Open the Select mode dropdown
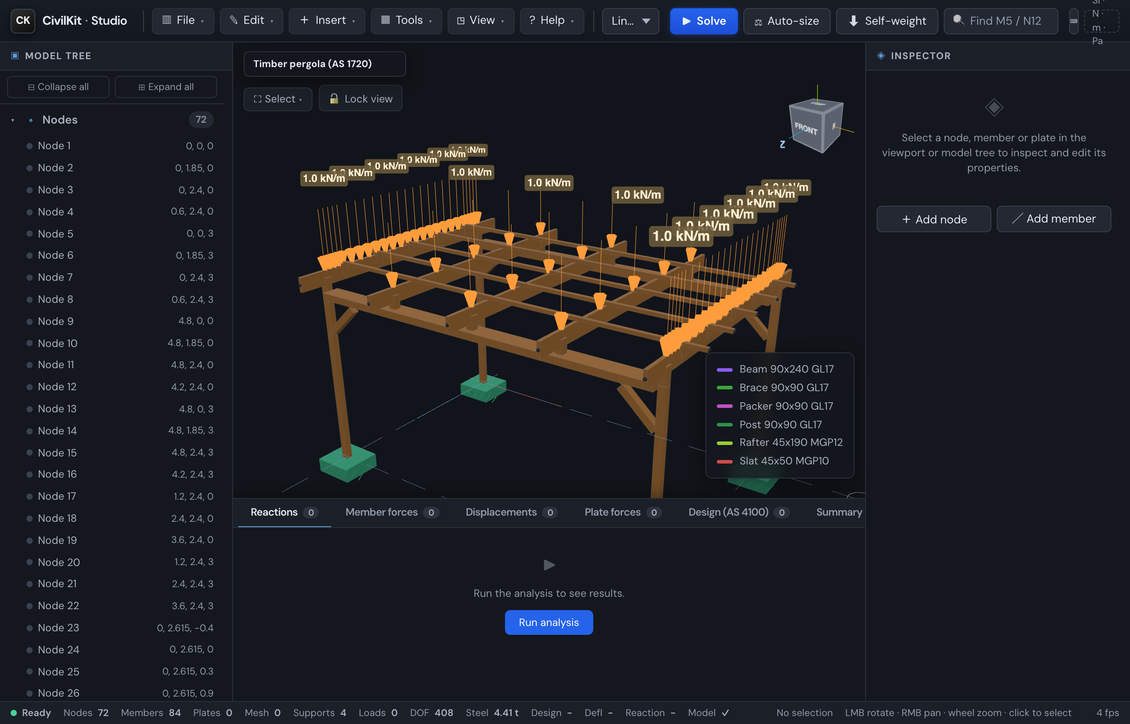Image resolution: width=1130 pixels, height=724 pixels. click(277, 99)
